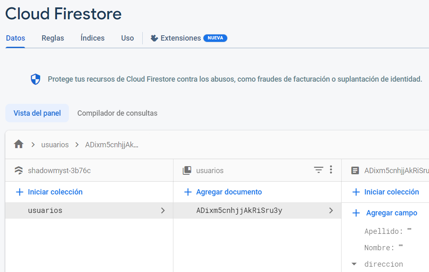Image resolution: width=429 pixels, height=272 pixels.
Task: Click breadcrumb chevron after usuarios
Action: [77, 144]
